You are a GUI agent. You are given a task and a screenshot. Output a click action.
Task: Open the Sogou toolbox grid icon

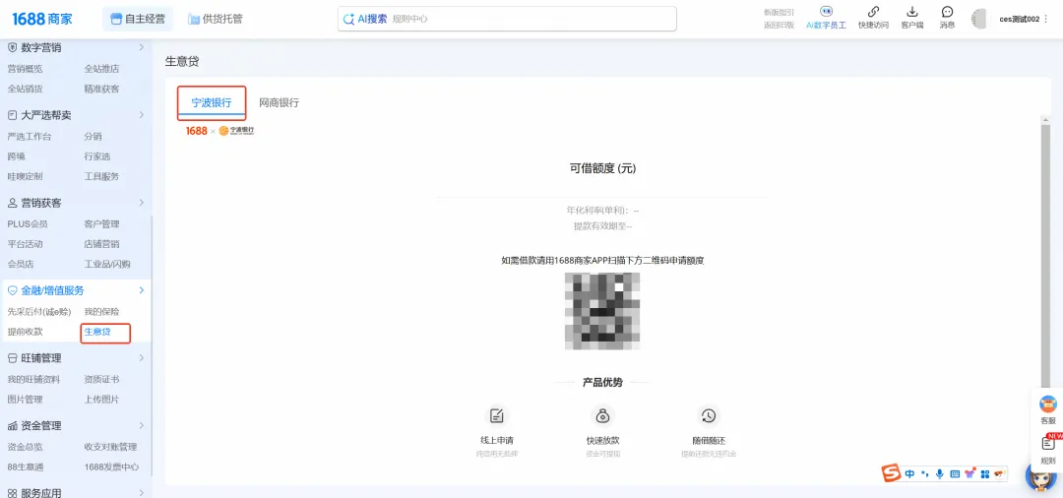[x=985, y=474]
